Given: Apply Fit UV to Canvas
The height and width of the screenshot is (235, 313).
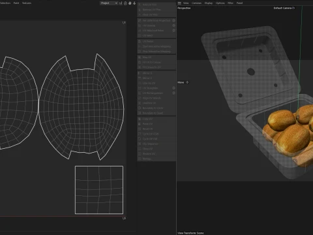Looking at the screenshot, I should coord(156,62).
